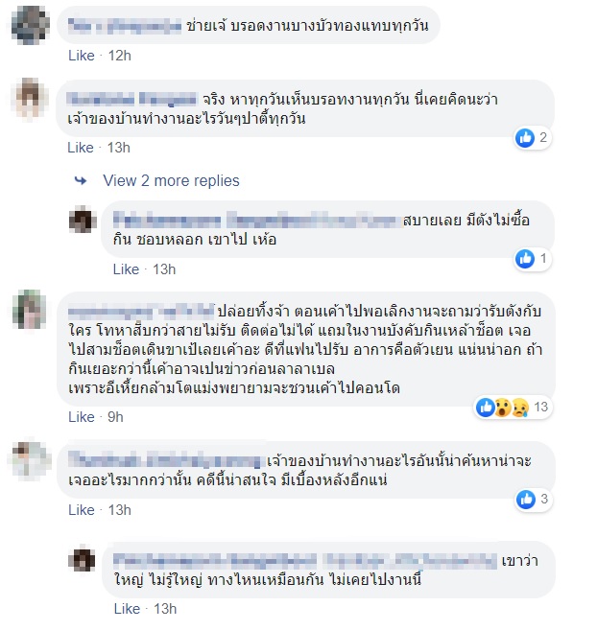Click the sad crying emoji reaction
The image size is (597, 630).
(x=520, y=408)
